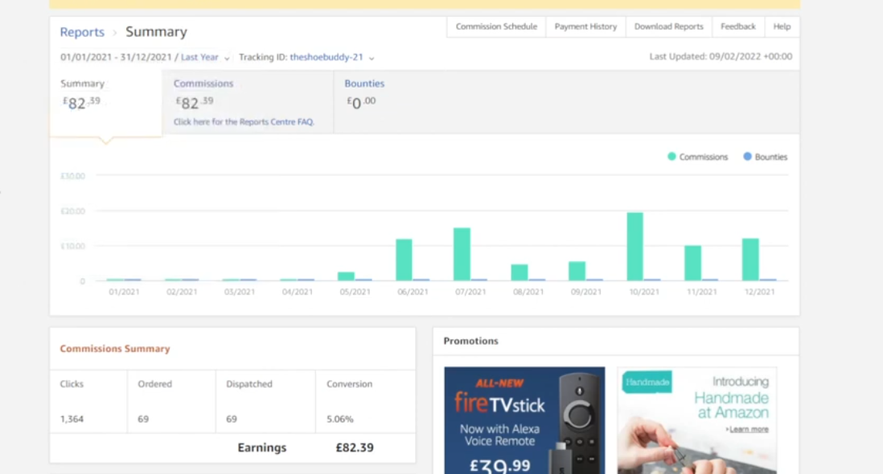Click the 07/2021 commissions bar
883x474 pixels.
pos(462,254)
